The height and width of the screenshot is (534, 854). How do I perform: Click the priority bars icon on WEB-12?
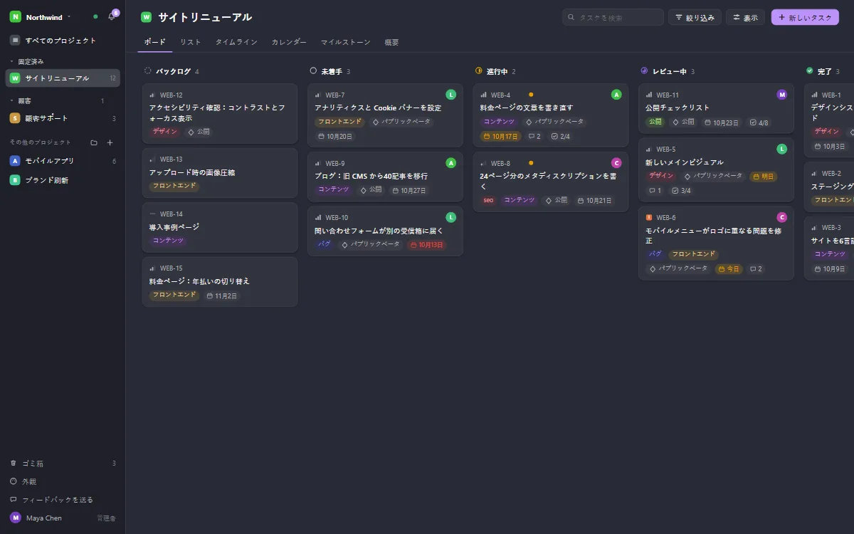152,95
